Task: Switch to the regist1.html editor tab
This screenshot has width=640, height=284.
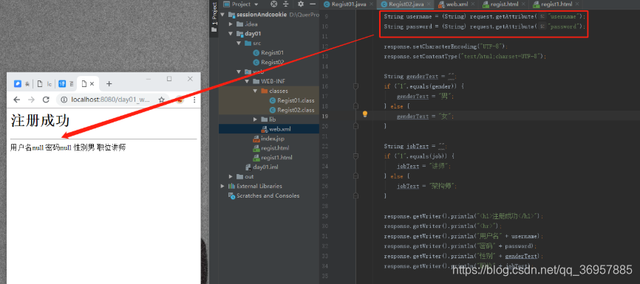Action: coord(556,4)
